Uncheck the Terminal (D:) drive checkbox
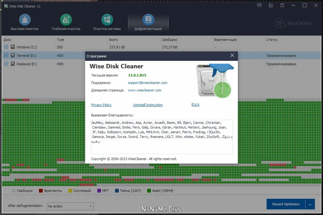Viewport: 323px width, 215px height. [7, 55]
